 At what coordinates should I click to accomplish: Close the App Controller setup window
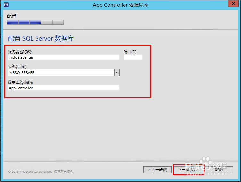click(x=233, y=4)
